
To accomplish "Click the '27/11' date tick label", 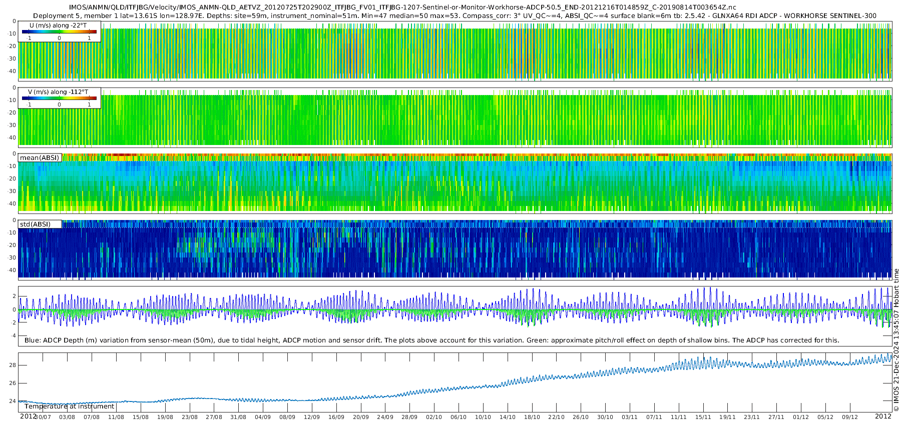I will click(776, 417).
